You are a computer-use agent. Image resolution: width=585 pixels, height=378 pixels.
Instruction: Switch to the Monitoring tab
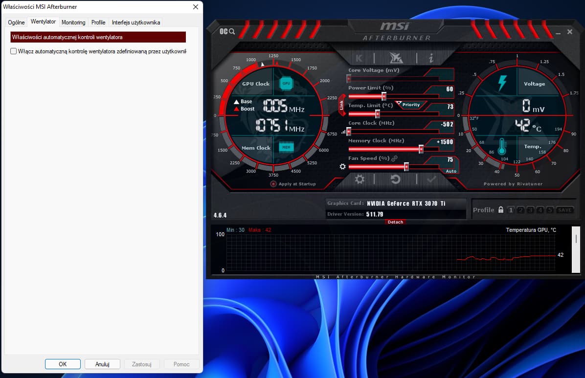tap(73, 22)
